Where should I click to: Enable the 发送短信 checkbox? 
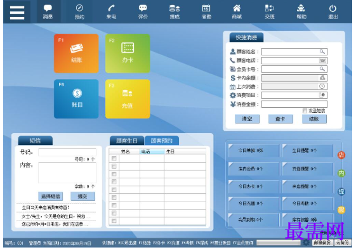pos(305,111)
